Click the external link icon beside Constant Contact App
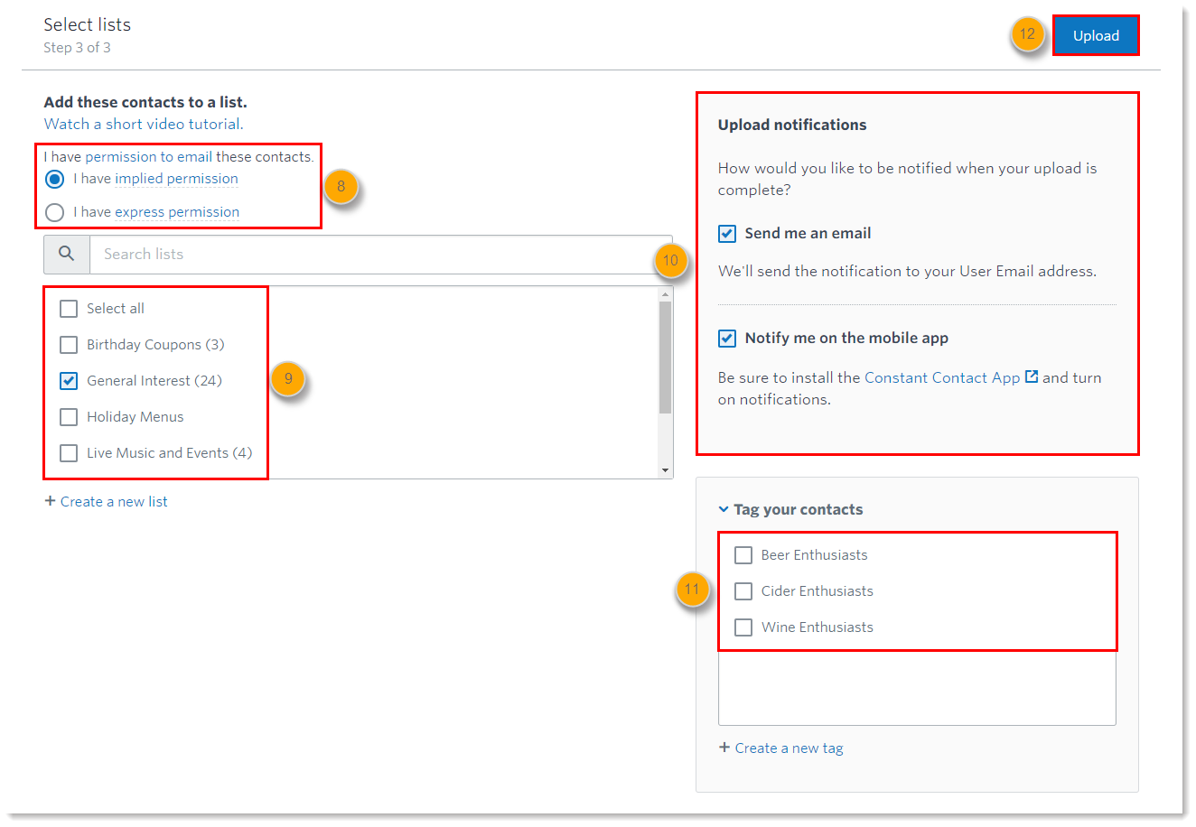Screen dimensions: 1196x827 tap(1032, 377)
